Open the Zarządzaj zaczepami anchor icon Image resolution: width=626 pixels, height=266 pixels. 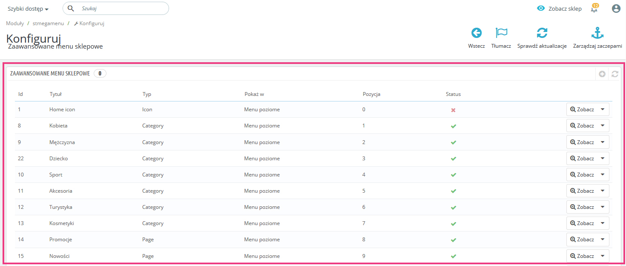point(597,33)
